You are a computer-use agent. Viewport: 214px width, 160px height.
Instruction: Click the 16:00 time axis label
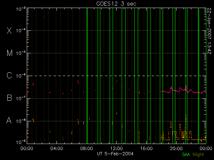(x=146, y=148)
